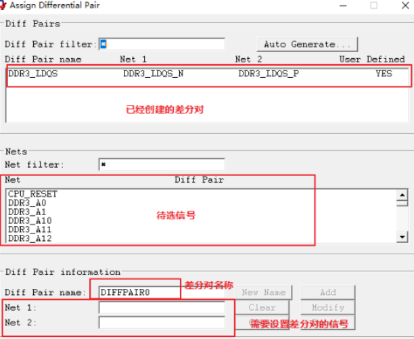Click the net list scroll down arrow
This screenshot has height=339, width=414.
[402, 237]
